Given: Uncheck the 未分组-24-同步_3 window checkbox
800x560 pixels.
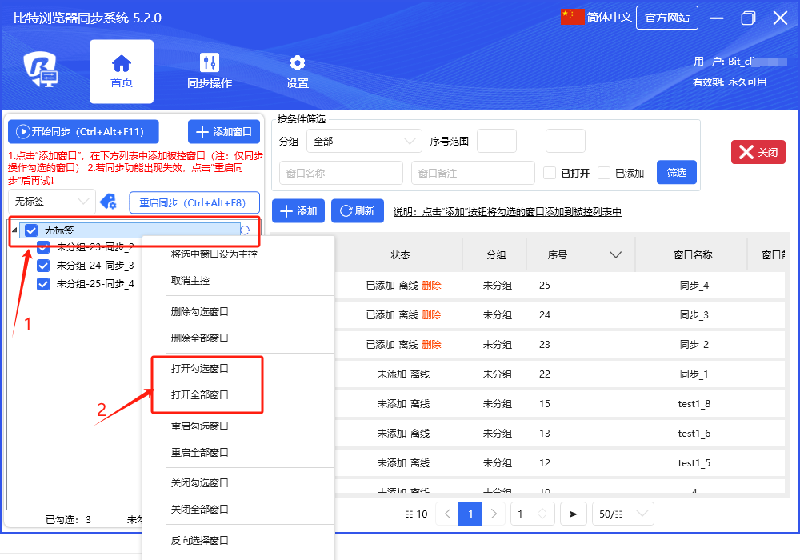Looking at the screenshot, I should click(43, 266).
